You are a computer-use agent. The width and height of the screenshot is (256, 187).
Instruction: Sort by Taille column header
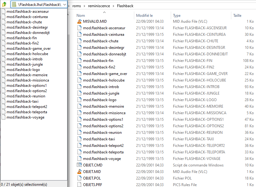(237, 16)
